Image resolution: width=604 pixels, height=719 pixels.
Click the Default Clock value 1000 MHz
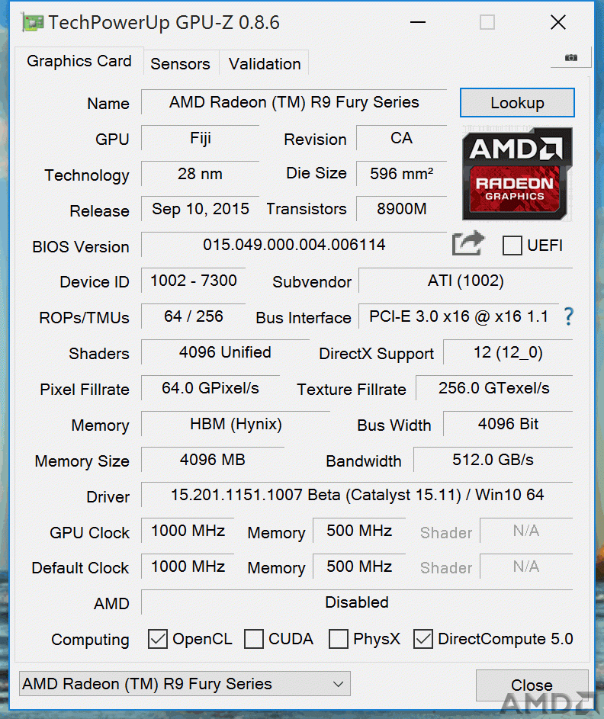188,567
